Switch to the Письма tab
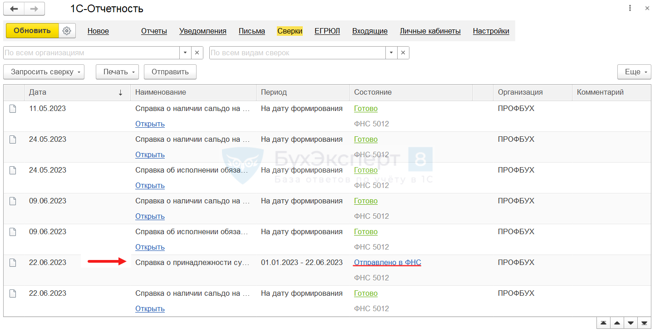This screenshot has height=332, width=655. click(252, 31)
